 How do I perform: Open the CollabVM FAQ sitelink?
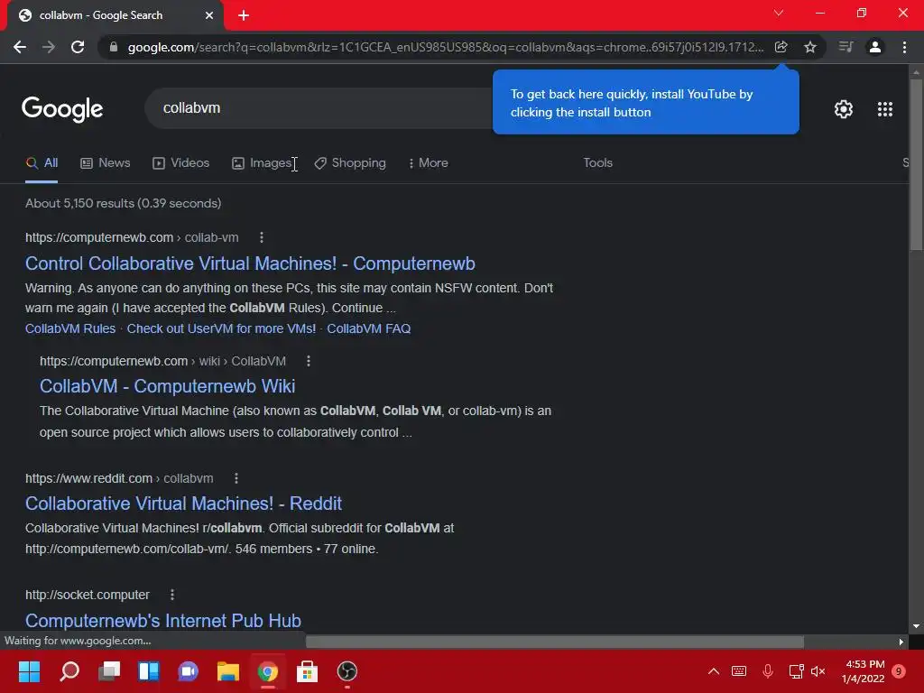[x=369, y=328]
